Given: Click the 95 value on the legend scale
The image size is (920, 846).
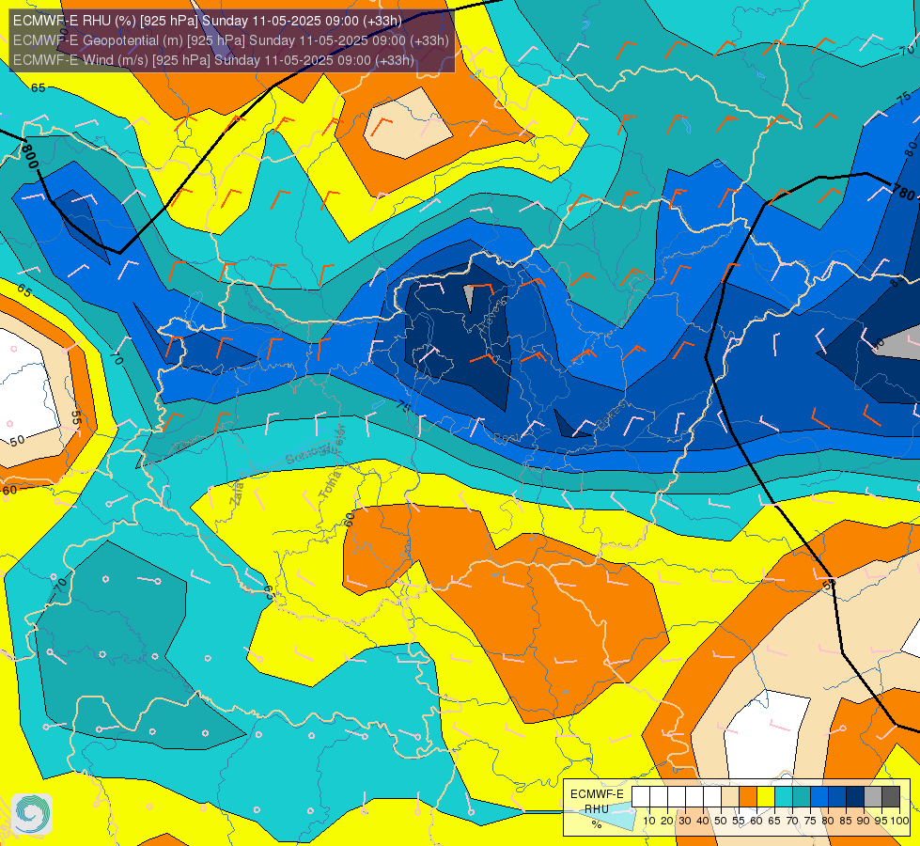Looking at the screenshot, I should (881, 821).
